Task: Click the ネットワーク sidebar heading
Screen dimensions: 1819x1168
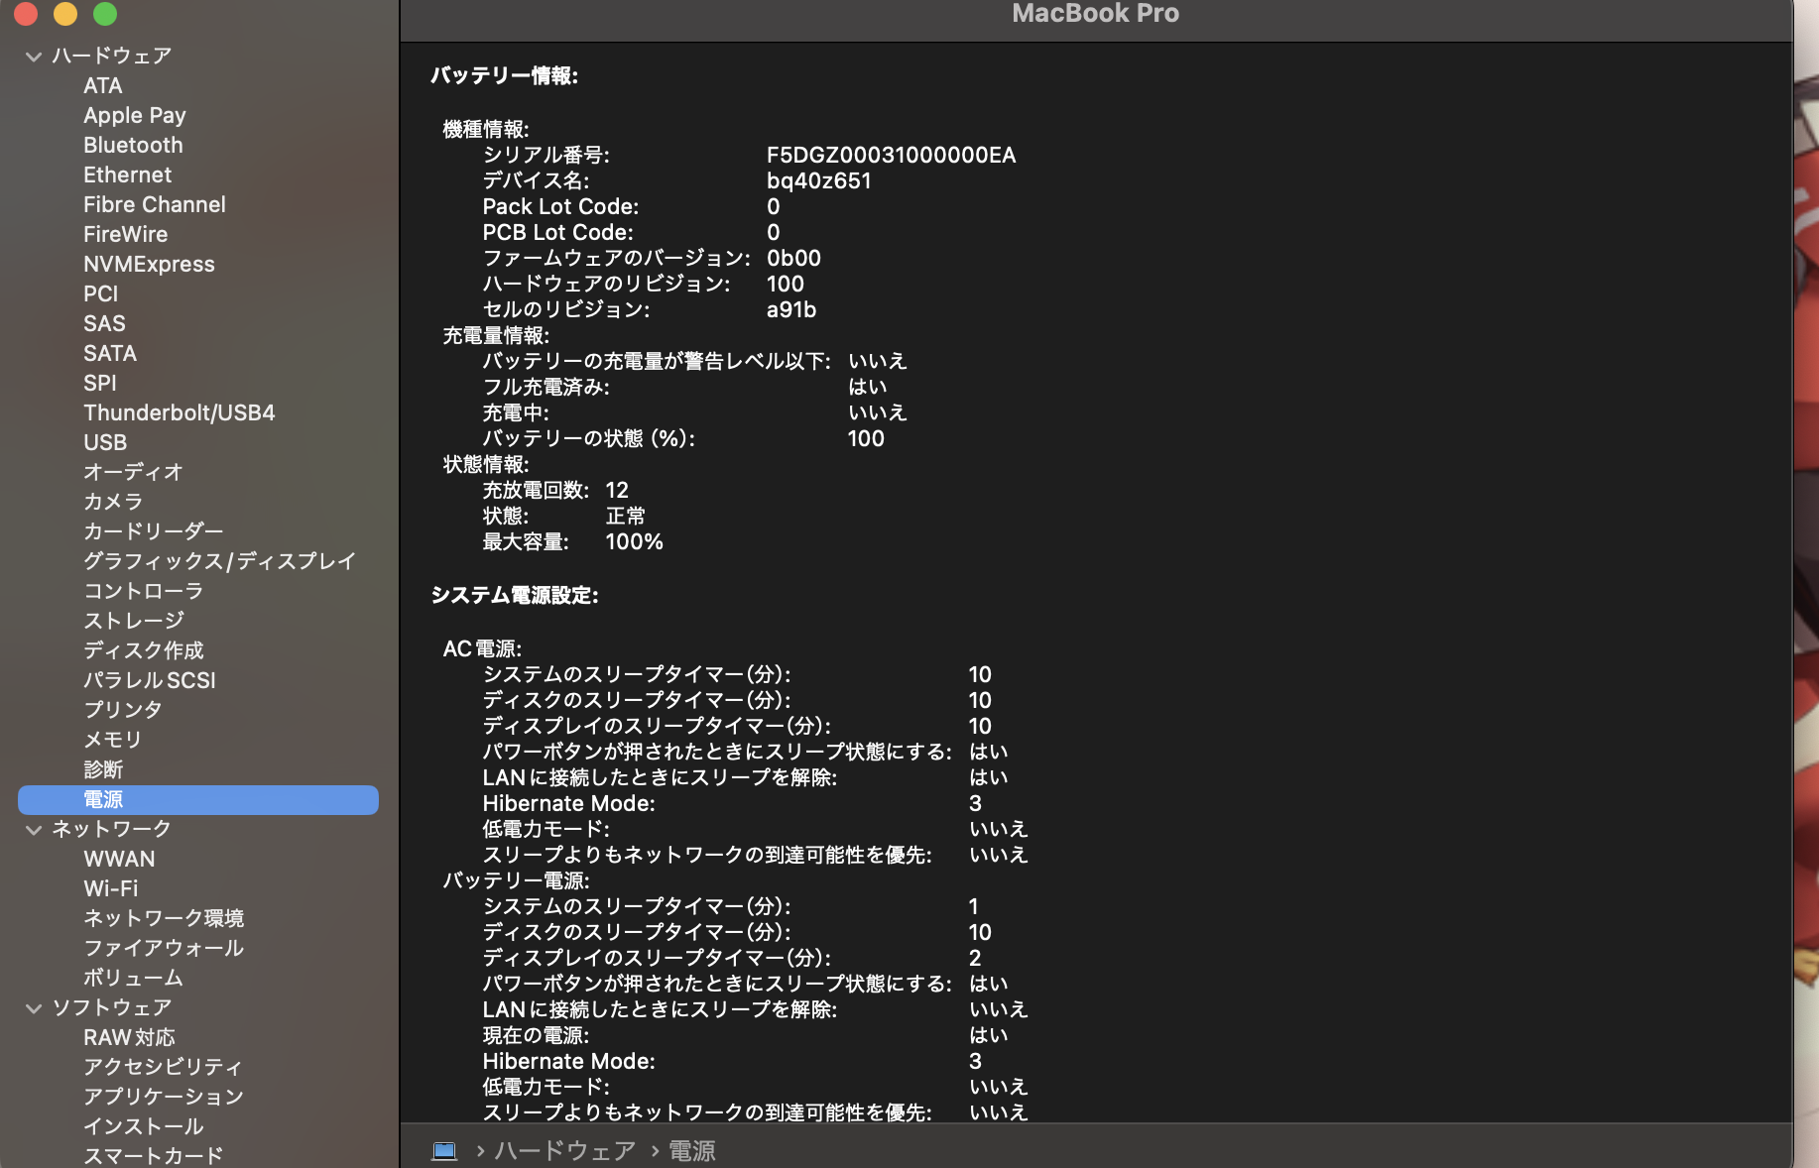Action: (x=112, y=830)
